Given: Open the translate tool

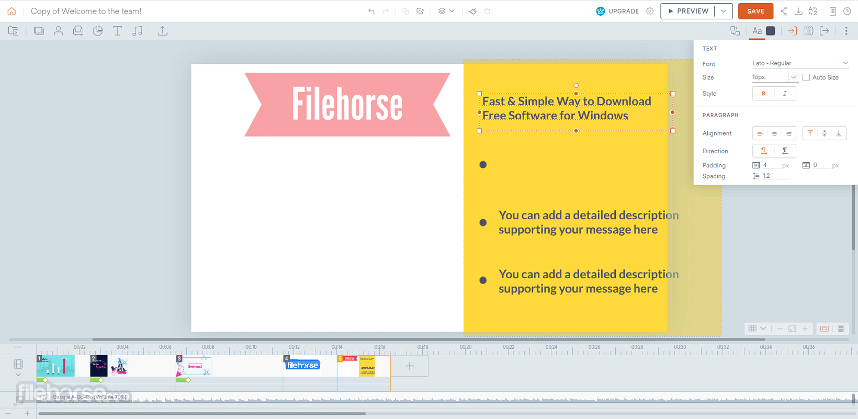Looking at the screenshot, I should [x=813, y=11].
